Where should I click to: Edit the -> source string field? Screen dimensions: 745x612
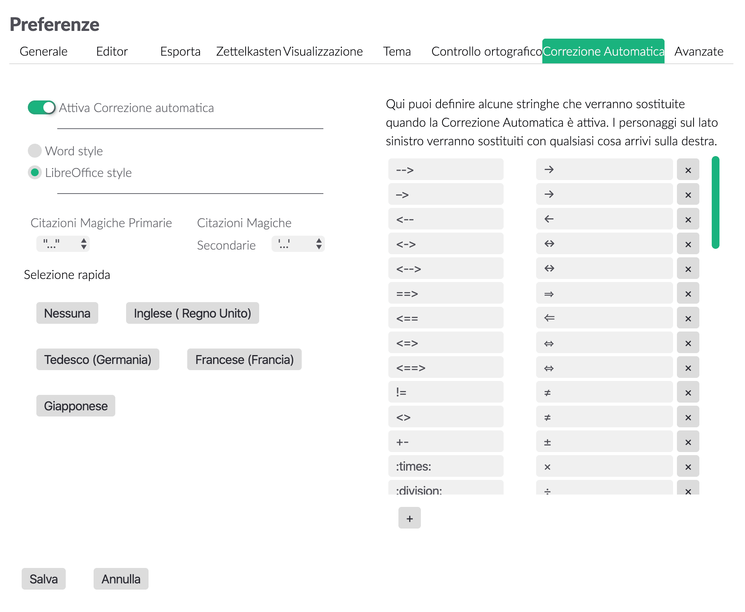pos(446,194)
